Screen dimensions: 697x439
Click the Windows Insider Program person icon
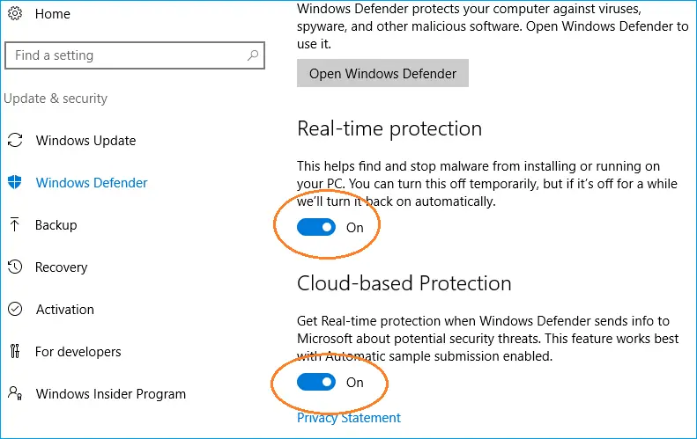(x=15, y=393)
